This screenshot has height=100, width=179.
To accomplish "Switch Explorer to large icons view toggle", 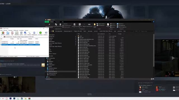I will coord(153,79).
